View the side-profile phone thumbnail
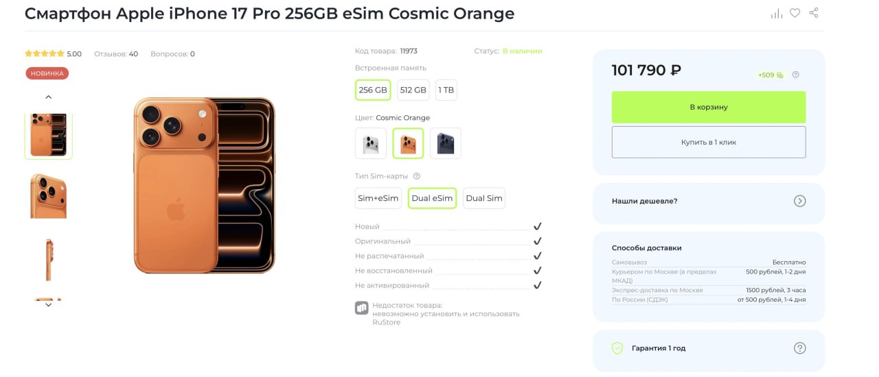Screen dimensions: 879x377 pos(49,259)
